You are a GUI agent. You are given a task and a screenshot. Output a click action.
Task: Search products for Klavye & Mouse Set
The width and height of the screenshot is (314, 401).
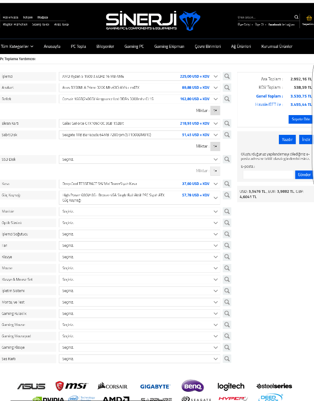[227, 279]
